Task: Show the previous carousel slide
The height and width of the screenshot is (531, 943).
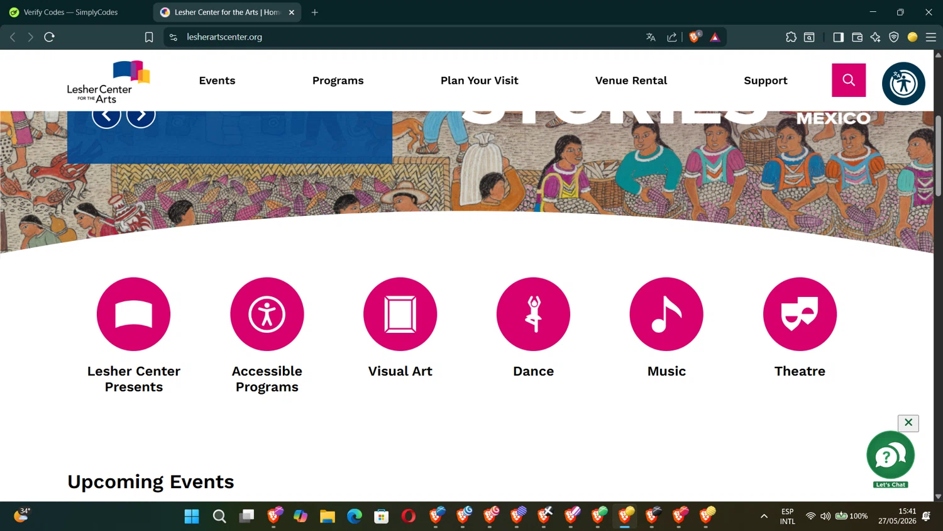Action: point(106,115)
